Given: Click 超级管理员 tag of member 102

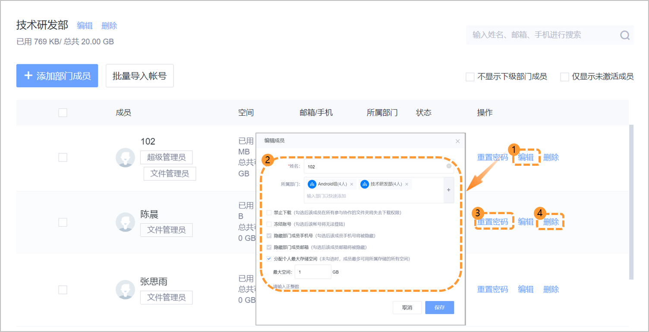Looking at the screenshot, I should (x=166, y=157).
